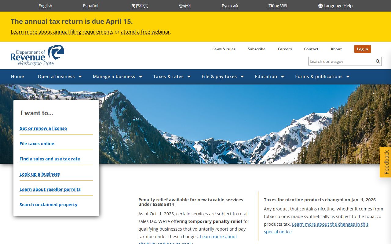Viewport: 391px width, 244px height.
Task: Open the Forms & publications menu
Action: coord(319,77)
